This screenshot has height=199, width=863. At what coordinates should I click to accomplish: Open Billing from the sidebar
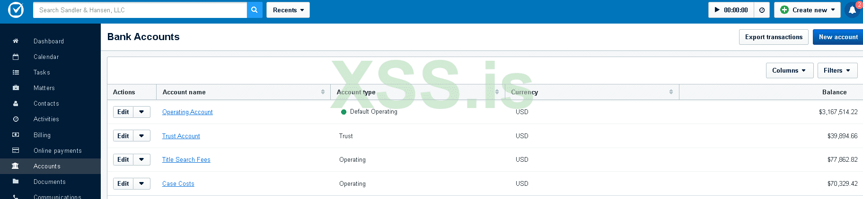(x=42, y=135)
